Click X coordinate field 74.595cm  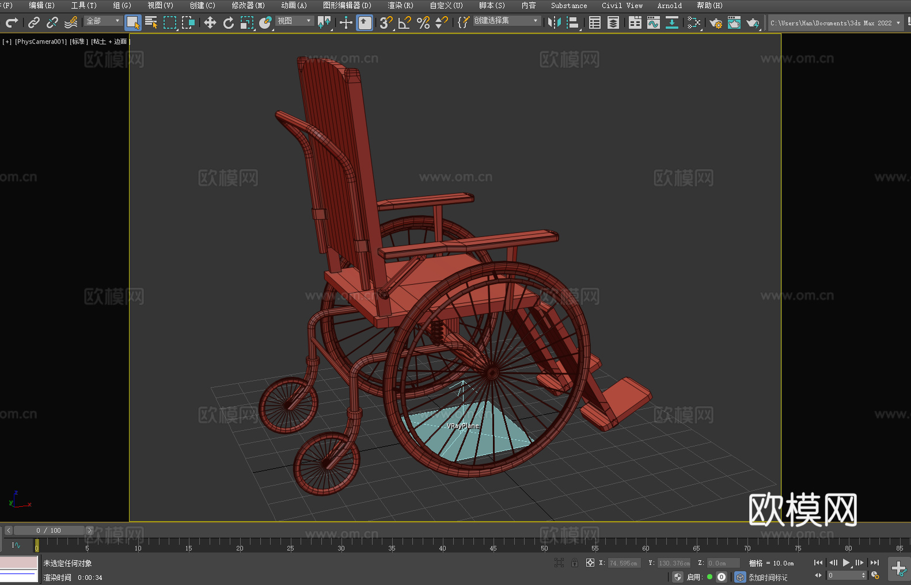pyautogui.click(x=624, y=563)
